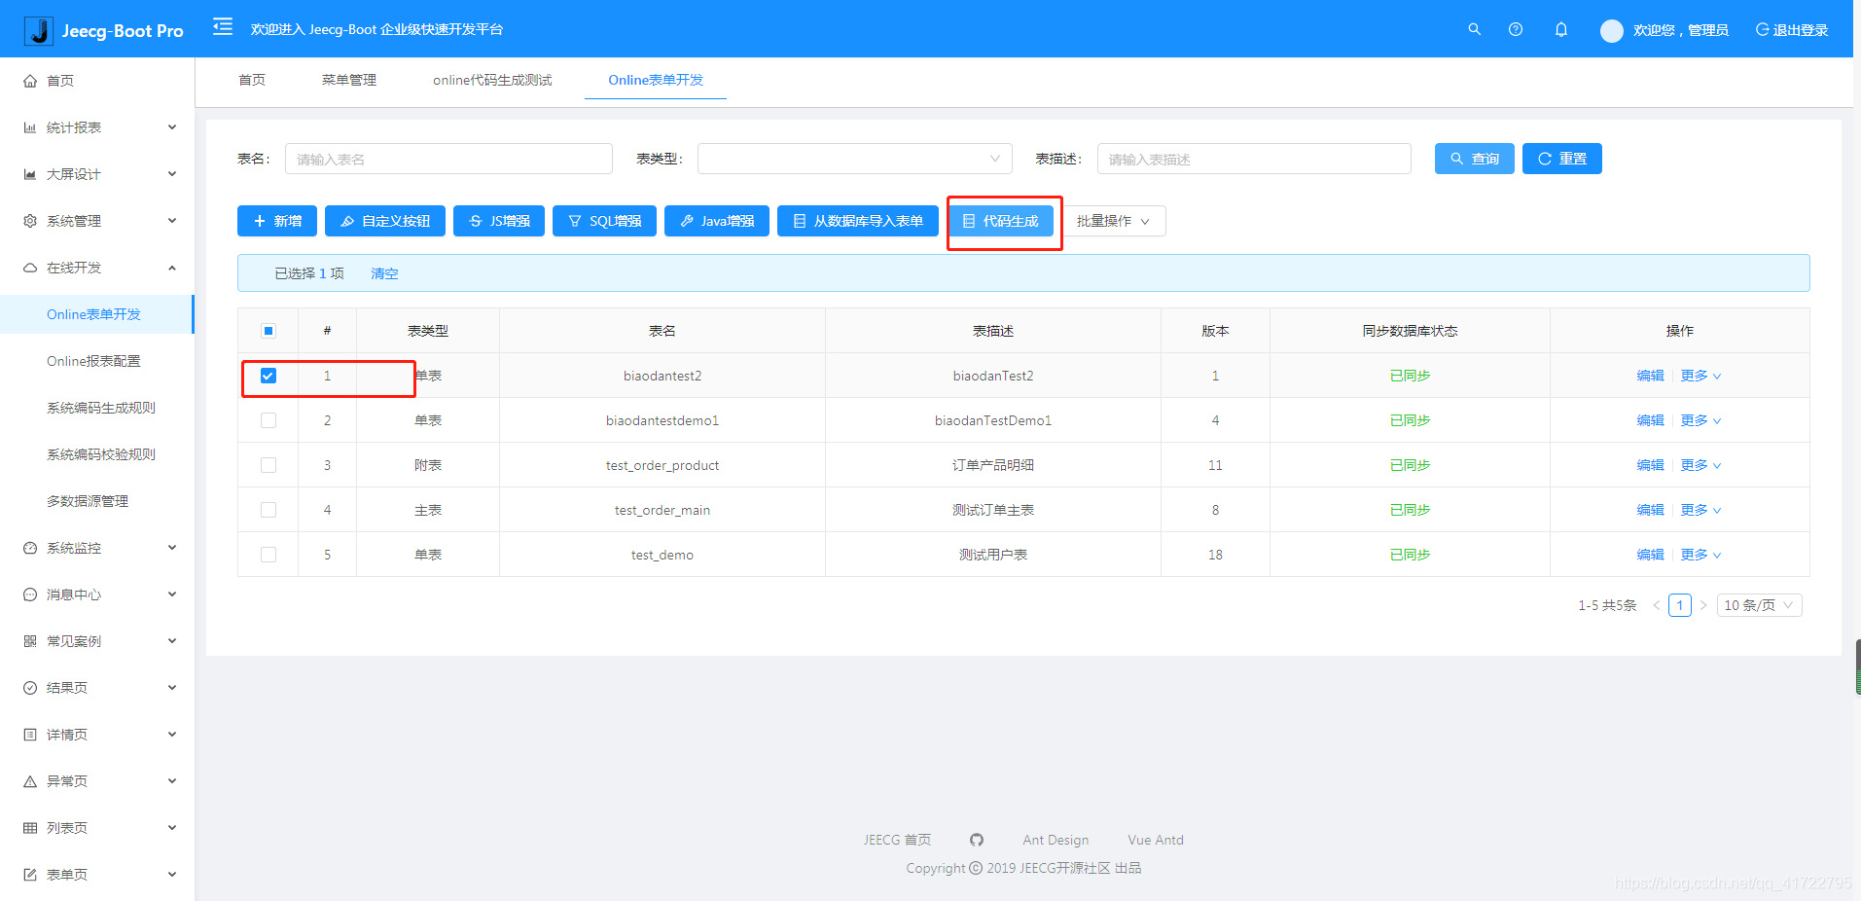
Task: Click the Jeecg-Boot Pro logo icon
Action: tap(39, 30)
